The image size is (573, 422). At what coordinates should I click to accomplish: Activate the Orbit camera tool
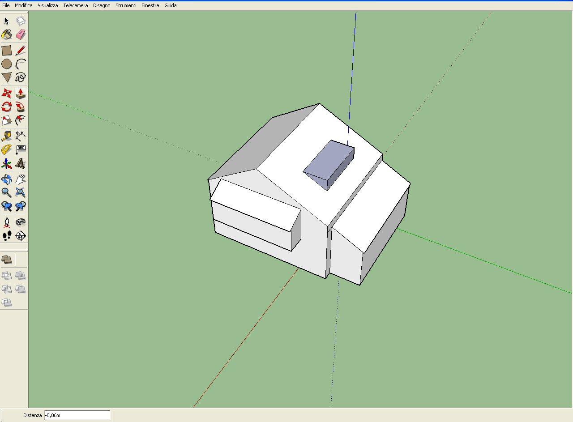(7, 179)
